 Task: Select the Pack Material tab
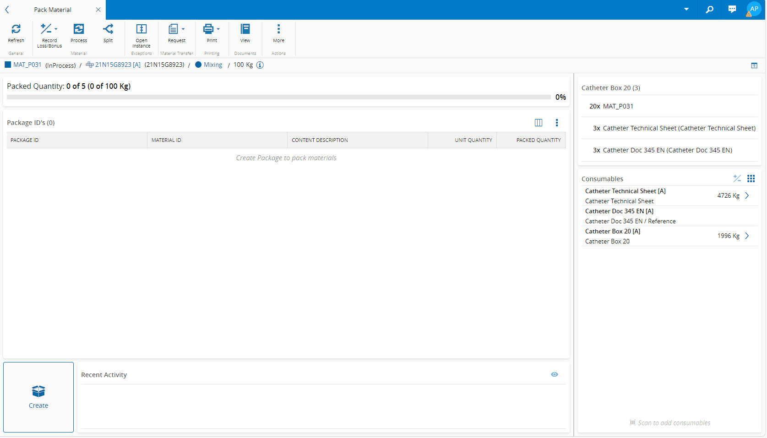point(53,10)
